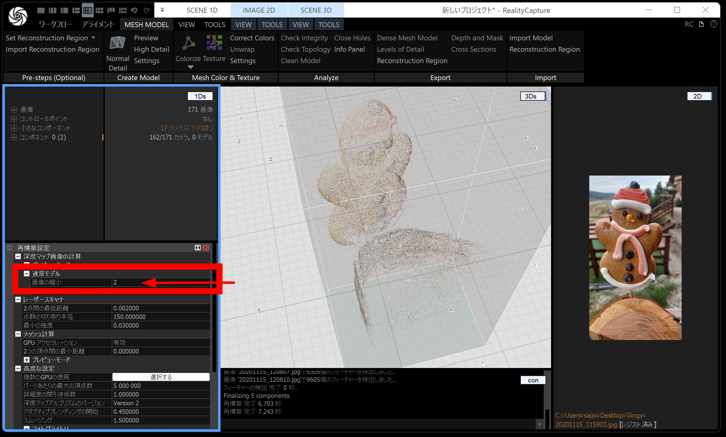Viewport: 726px width, 437px height.
Task: Expand the 画像 tree node
Action: [14, 110]
